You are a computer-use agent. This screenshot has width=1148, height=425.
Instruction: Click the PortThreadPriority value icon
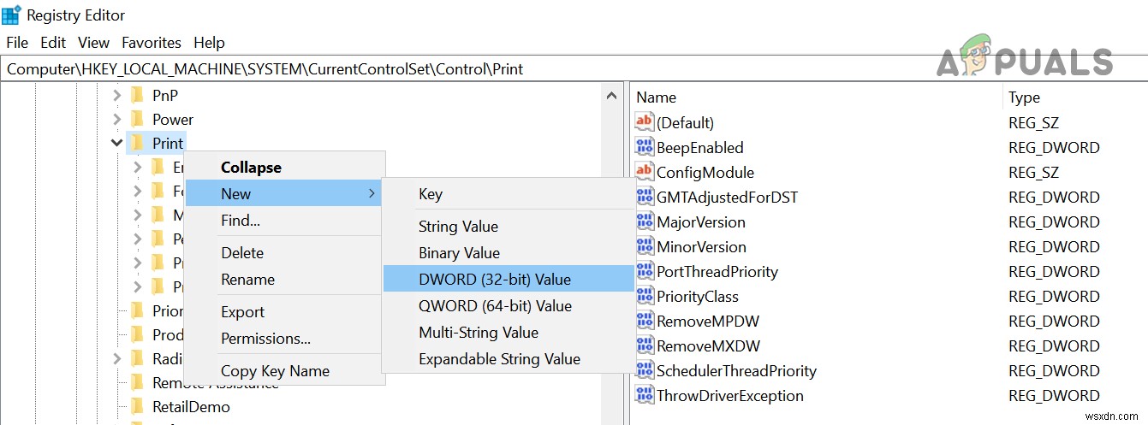coord(645,271)
